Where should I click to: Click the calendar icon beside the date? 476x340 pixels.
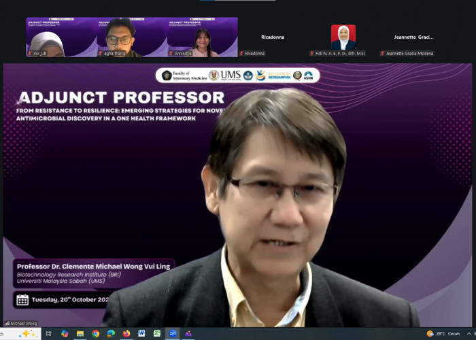22,300
